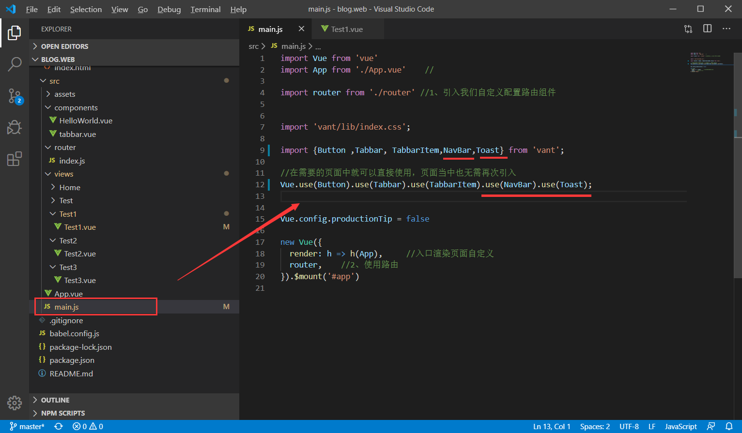The height and width of the screenshot is (433, 742).
Task: Open the View menu
Action: coord(120,9)
